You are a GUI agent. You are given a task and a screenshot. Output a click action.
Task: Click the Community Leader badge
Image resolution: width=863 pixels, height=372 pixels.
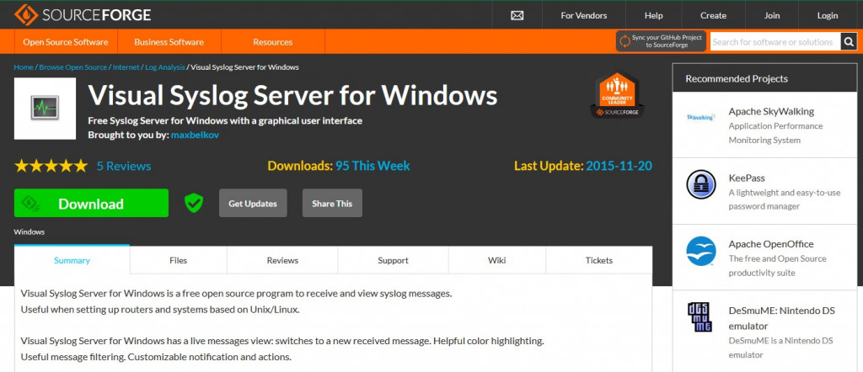pos(616,96)
